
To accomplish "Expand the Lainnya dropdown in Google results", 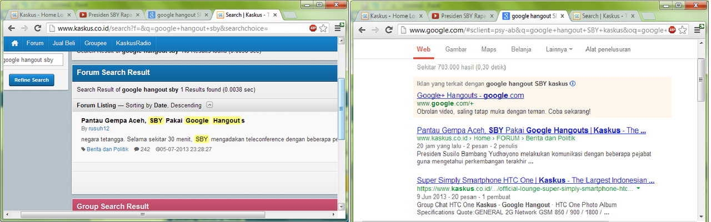I will (559, 49).
